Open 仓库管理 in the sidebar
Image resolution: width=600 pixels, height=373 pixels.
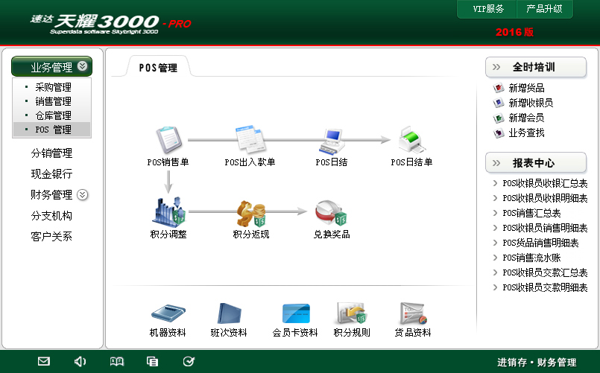coord(53,115)
